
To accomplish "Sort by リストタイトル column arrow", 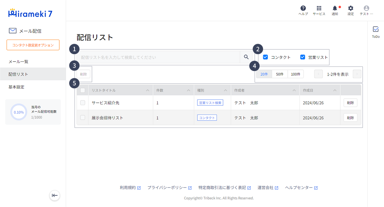I will pos(147,91).
